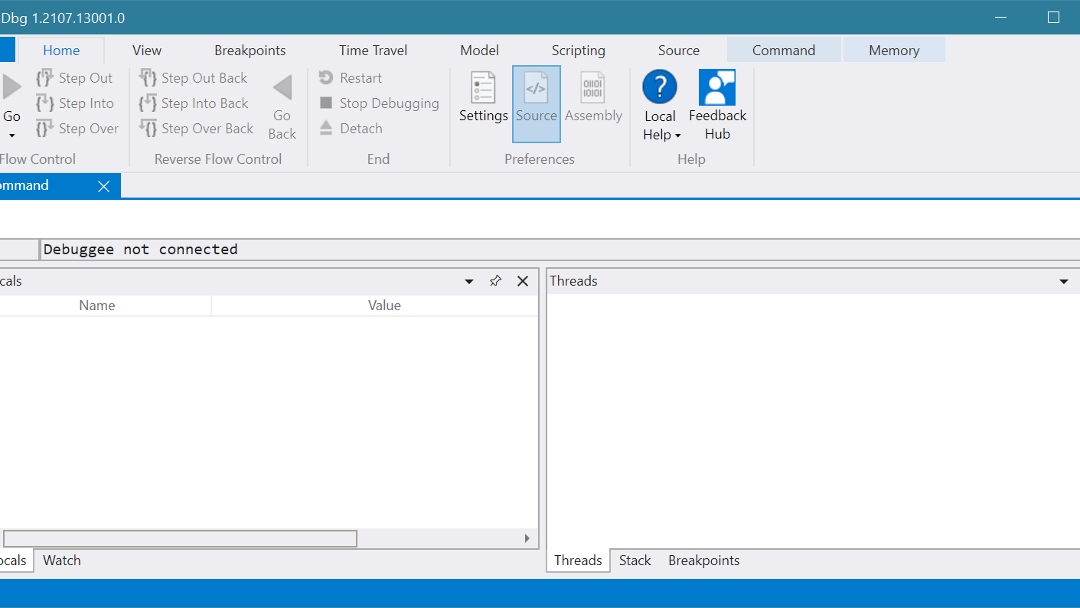Click the Go Back arrow icon
Viewport: 1080px width, 608px height.
point(282,87)
